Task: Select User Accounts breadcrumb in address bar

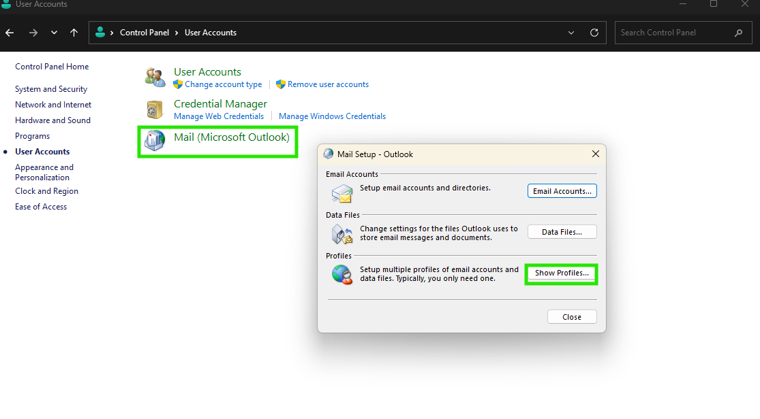Action: pyautogui.click(x=211, y=33)
